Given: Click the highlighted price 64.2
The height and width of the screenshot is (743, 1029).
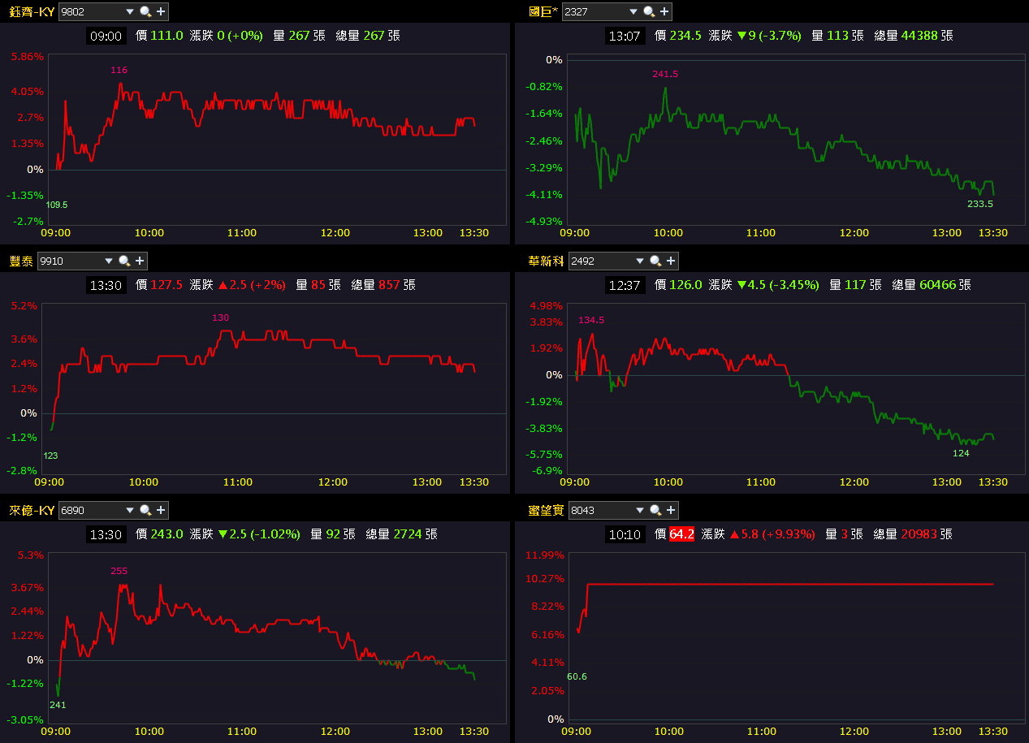Looking at the screenshot, I should pyautogui.click(x=682, y=534).
